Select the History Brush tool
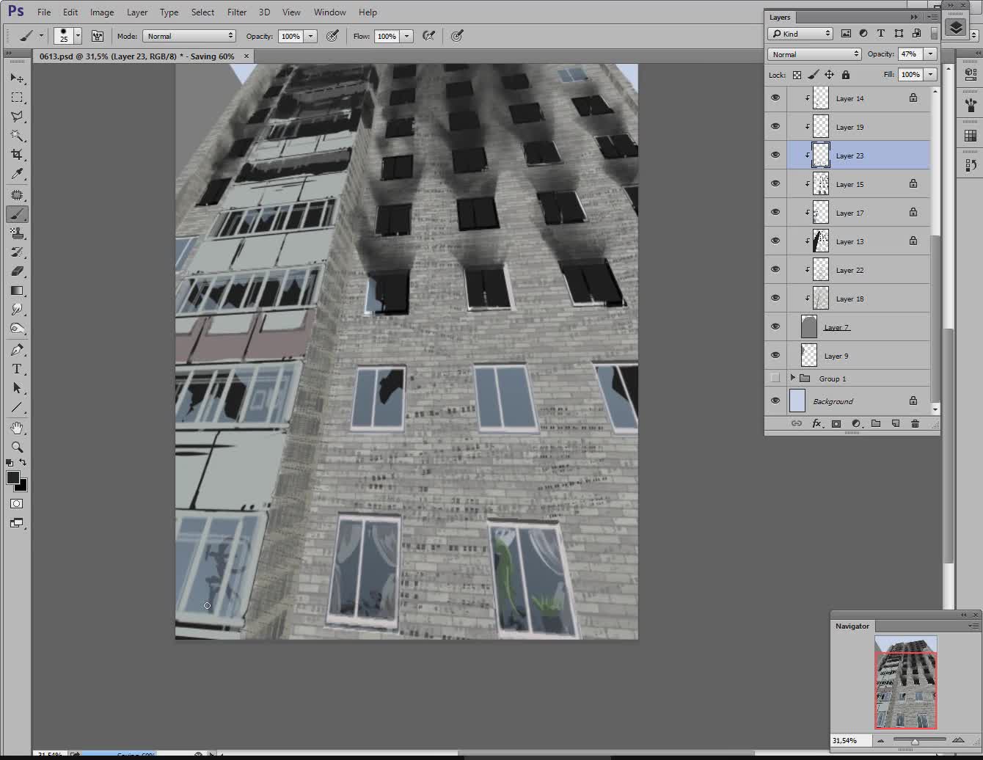983x760 pixels. (x=17, y=252)
